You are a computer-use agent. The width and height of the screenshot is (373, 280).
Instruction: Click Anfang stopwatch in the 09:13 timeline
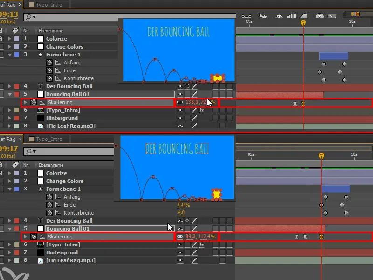tap(49, 63)
